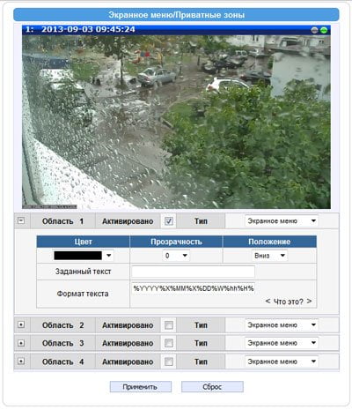
Task: Expand the Область 3 section
Action: pyautogui.click(x=21, y=343)
